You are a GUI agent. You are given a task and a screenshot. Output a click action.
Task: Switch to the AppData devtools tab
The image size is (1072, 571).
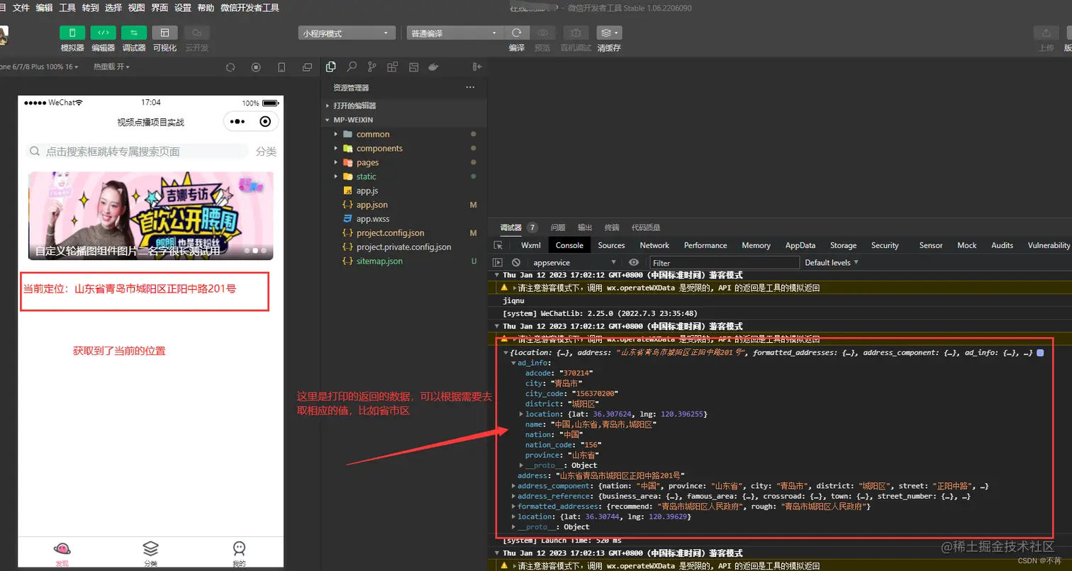[x=800, y=245]
